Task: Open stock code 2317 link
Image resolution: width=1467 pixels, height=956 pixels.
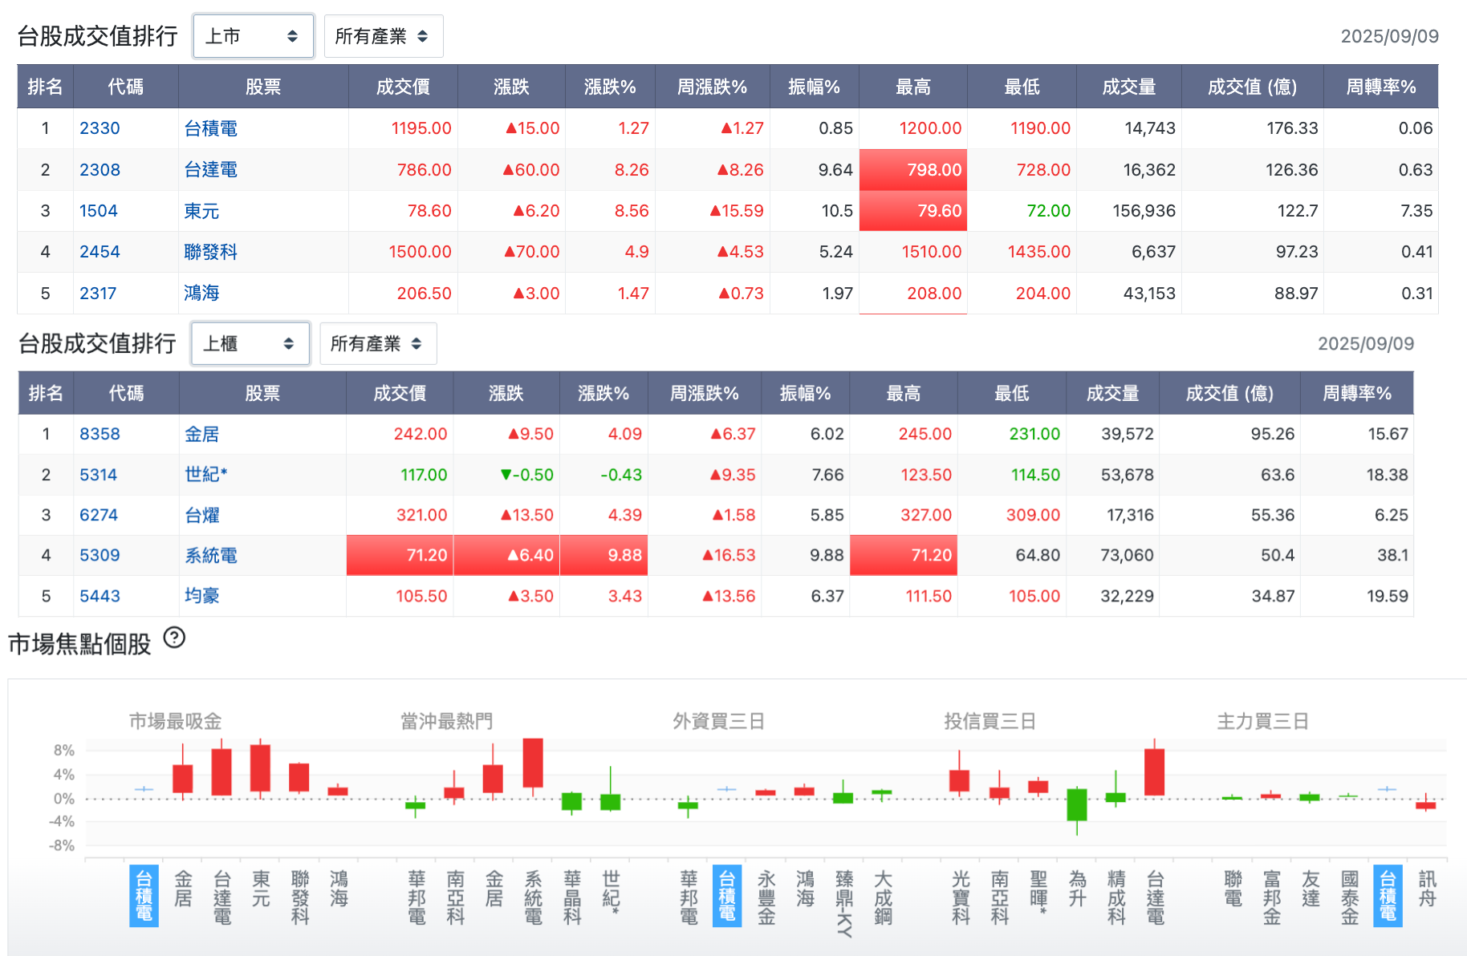Action: (98, 294)
